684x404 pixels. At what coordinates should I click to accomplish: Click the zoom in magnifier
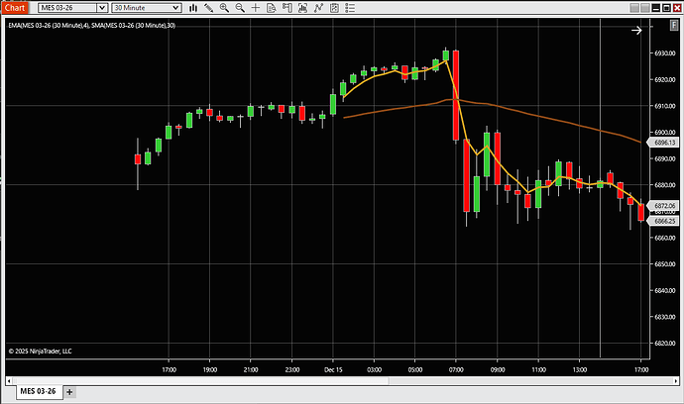click(x=225, y=8)
